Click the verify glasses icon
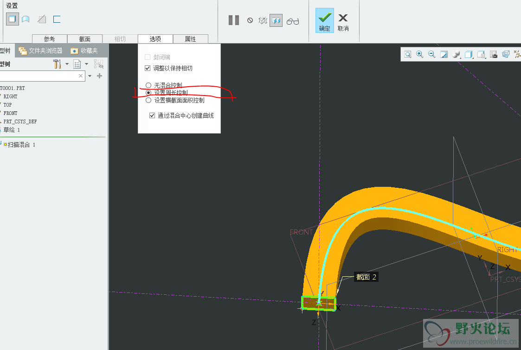This screenshot has height=350, width=521. [293, 21]
